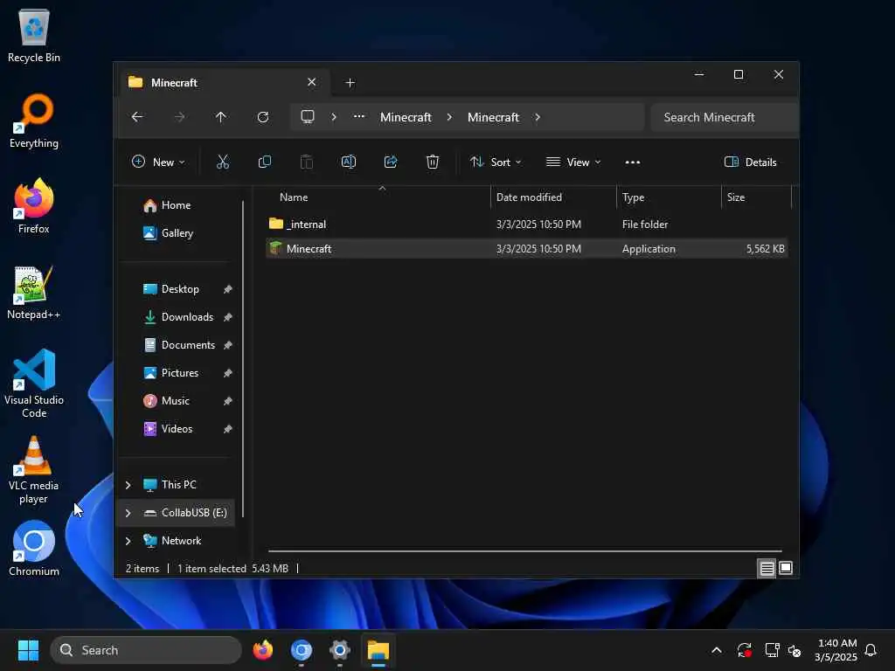The image size is (895, 671).
Task: Add a new tab
Action: click(350, 83)
